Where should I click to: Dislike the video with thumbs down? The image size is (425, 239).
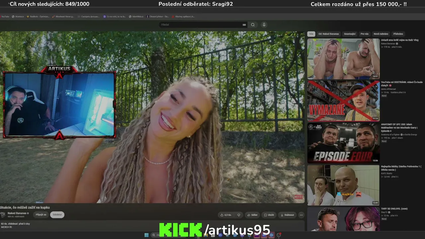point(239,215)
